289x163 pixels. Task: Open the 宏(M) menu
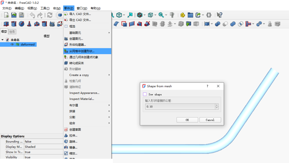tap(57, 8)
